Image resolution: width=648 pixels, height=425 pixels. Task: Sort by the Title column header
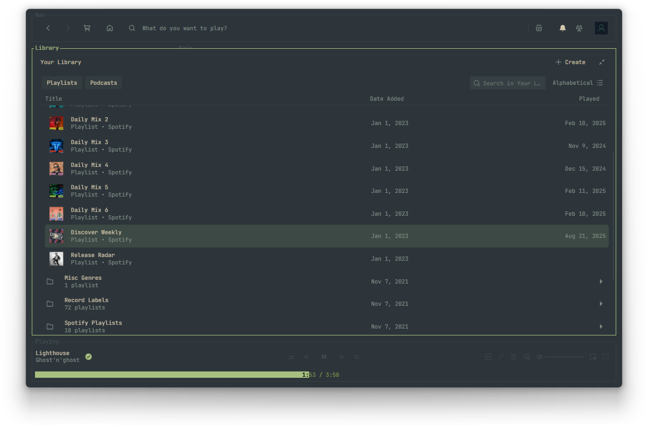[x=54, y=99]
